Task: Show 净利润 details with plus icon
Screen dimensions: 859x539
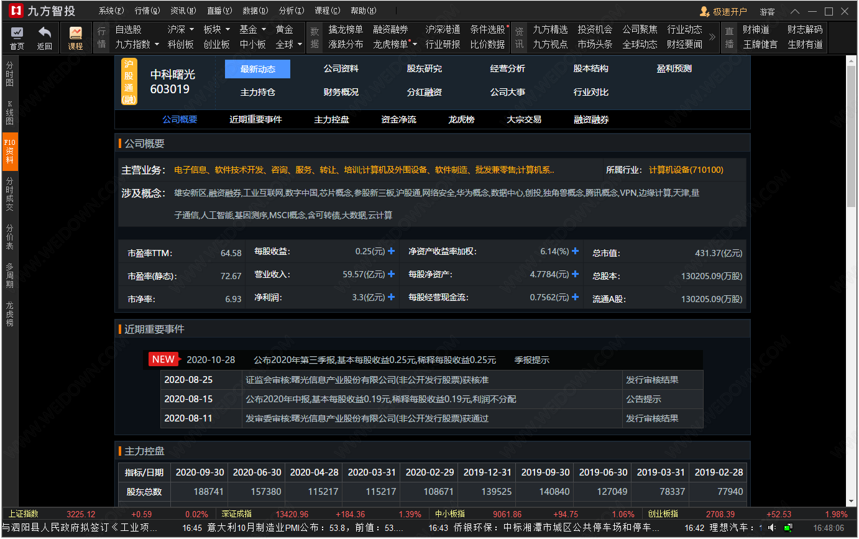Action: (392, 297)
